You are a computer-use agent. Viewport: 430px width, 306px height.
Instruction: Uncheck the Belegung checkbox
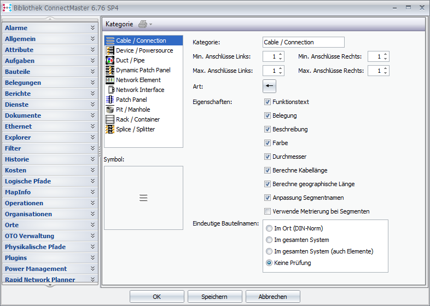(268, 116)
